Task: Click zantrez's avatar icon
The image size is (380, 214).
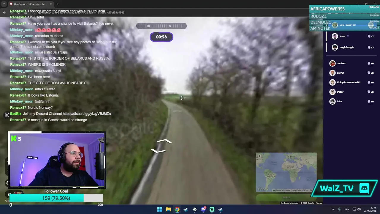Action: click(332, 63)
